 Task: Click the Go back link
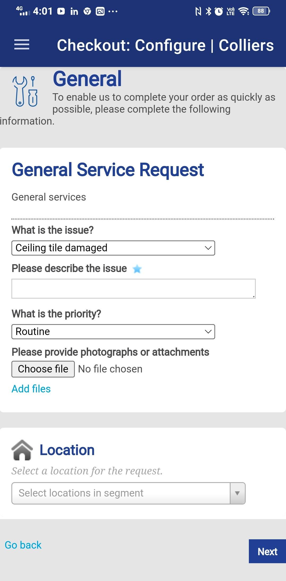point(23,545)
